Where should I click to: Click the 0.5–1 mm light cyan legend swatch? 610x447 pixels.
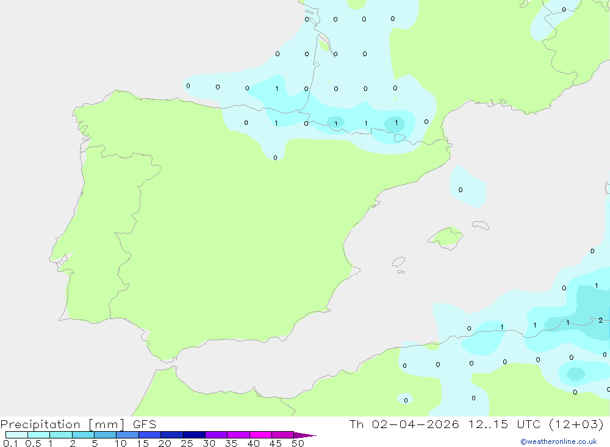coord(39,435)
